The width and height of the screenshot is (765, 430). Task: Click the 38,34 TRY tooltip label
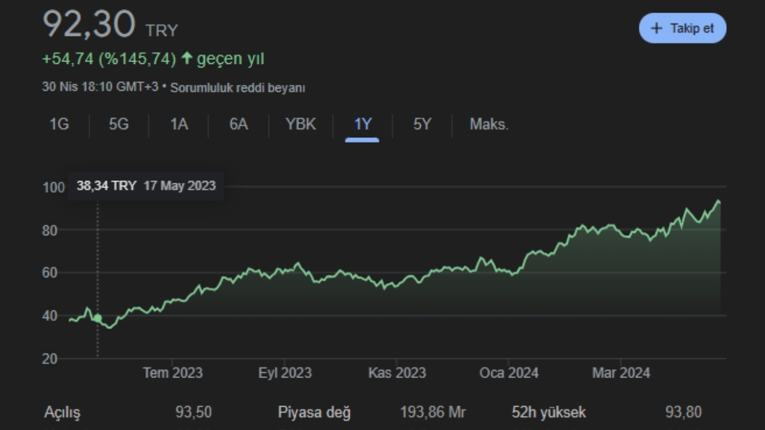tap(106, 186)
